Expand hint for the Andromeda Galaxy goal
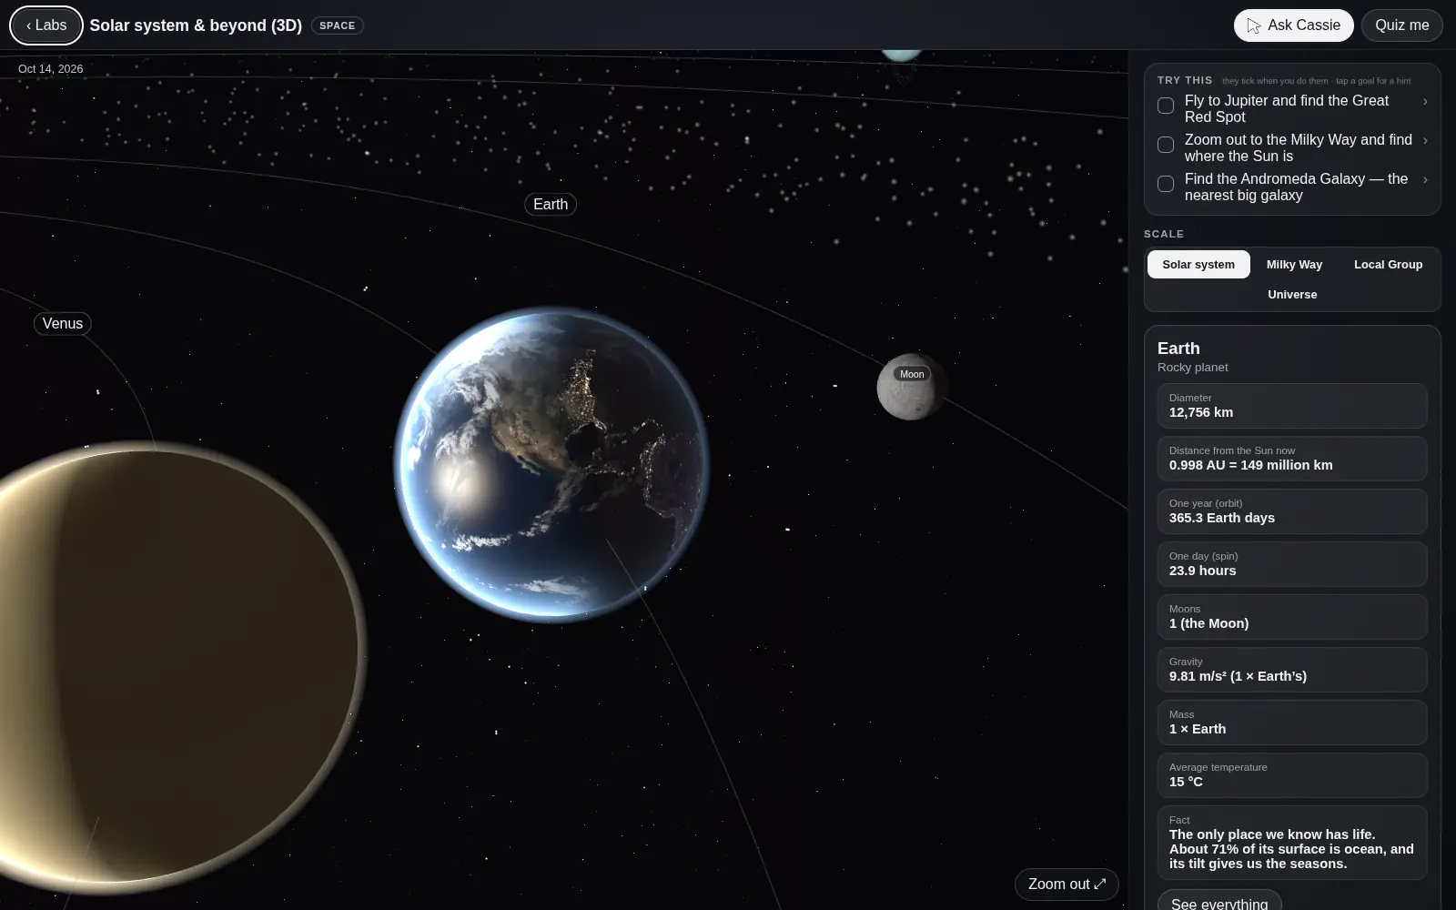 pos(1425,180)
